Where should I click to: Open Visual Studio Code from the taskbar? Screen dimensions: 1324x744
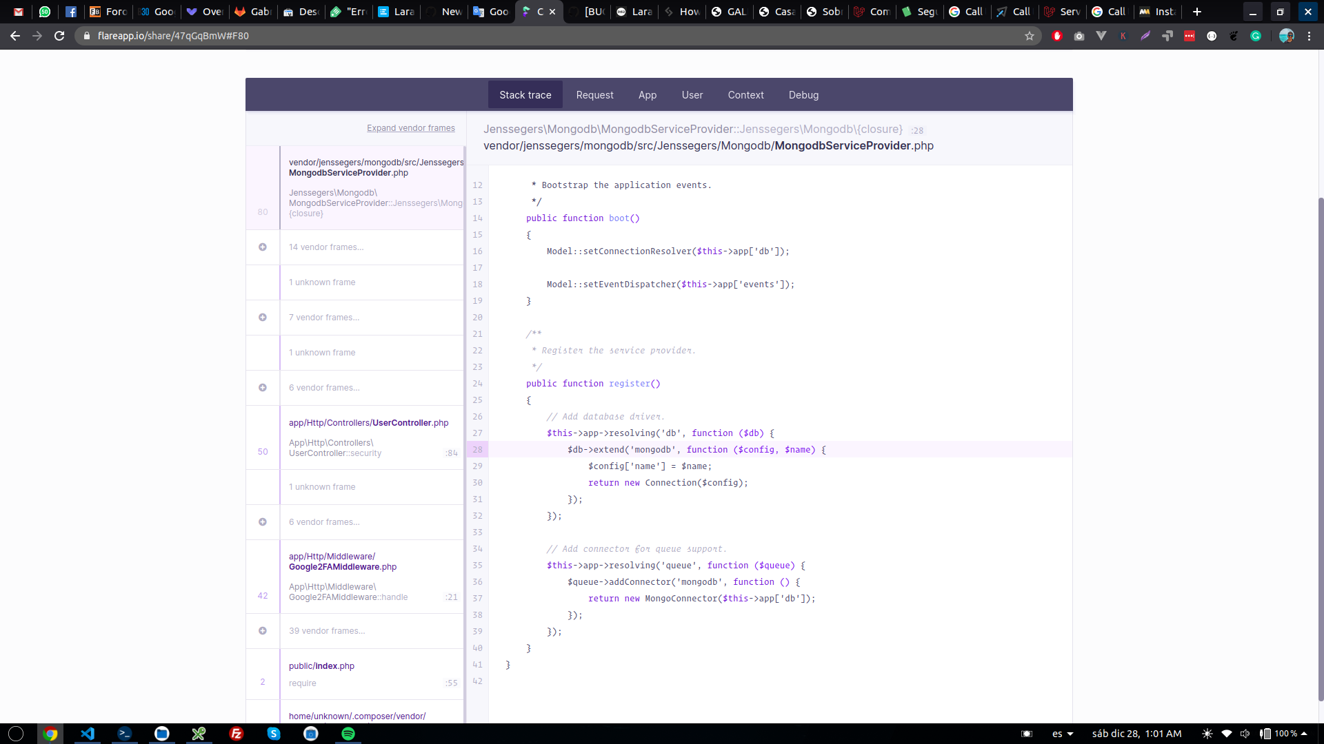pyautogui.click(x=88, y=734)
